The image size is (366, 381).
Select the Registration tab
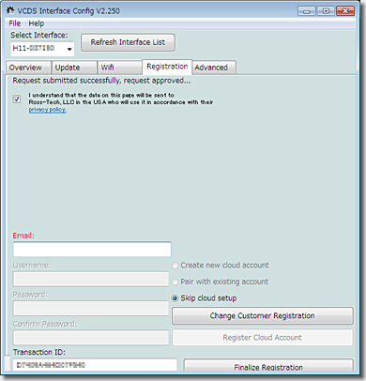click(x=167, y=67)
